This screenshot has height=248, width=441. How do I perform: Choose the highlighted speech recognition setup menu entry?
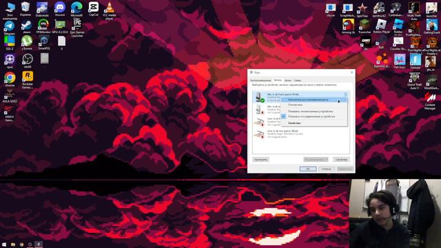[x=314, y=99]
